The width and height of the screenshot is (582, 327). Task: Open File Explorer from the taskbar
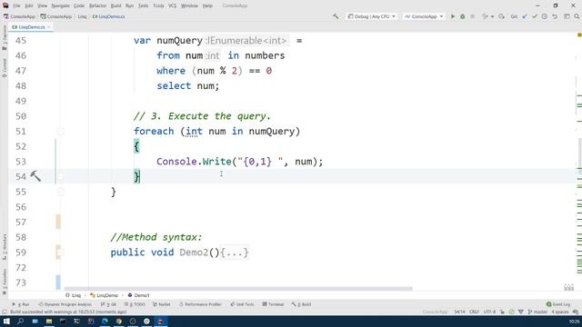point(48,321)
